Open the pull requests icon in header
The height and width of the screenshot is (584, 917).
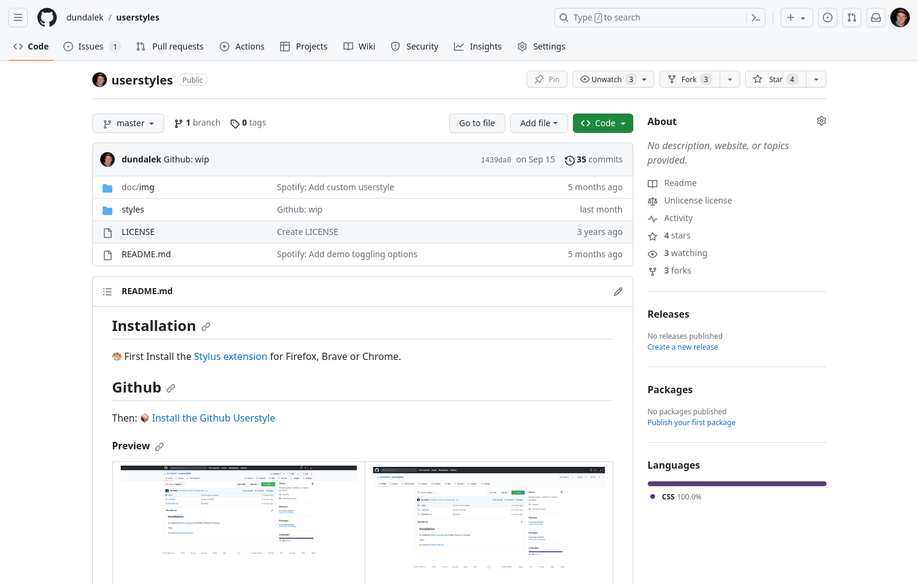click(x=852, y=18)
